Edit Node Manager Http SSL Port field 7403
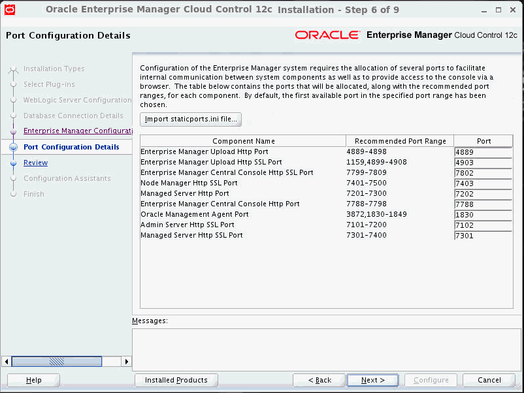The height and width of the screenshot is (393, 524). (x=483, y=183)
